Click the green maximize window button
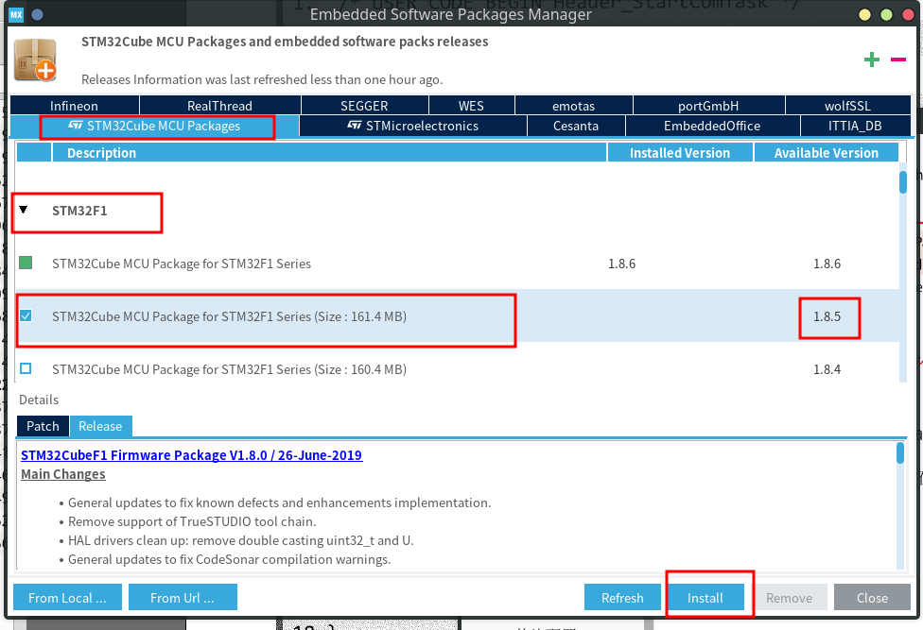Viewport: 923px width, 630px height. pyautogui.click(x=886, y=15)
